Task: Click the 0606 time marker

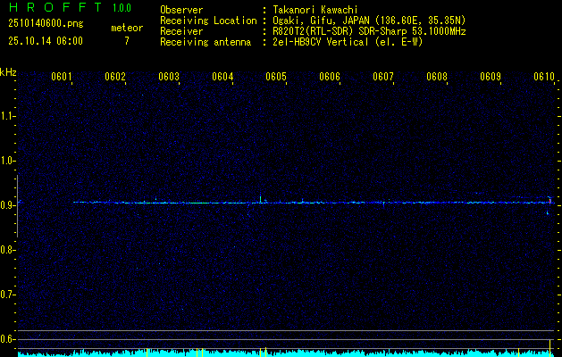Action: point(330,77)
